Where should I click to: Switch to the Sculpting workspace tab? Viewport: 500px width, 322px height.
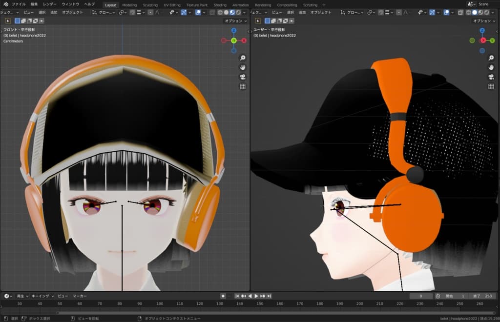pos(150,5)
